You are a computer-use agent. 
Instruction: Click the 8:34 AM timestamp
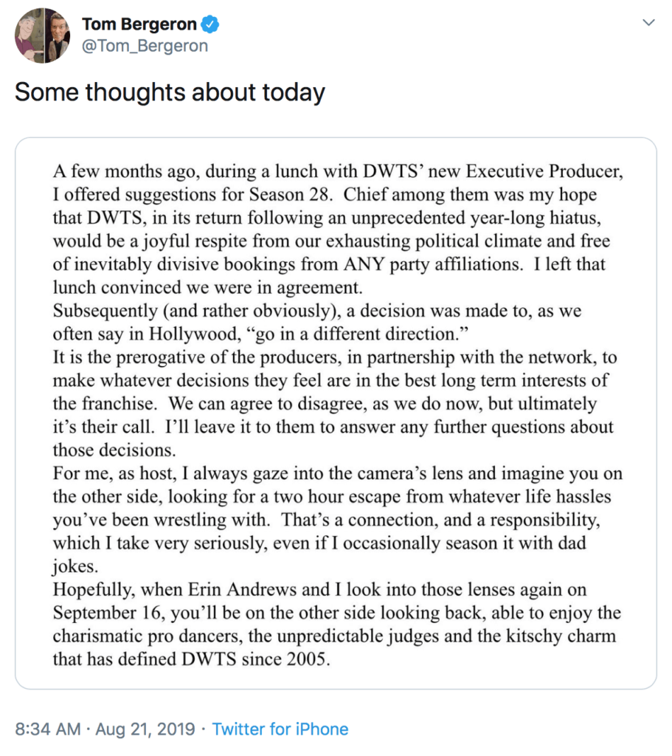click(48, 729)
